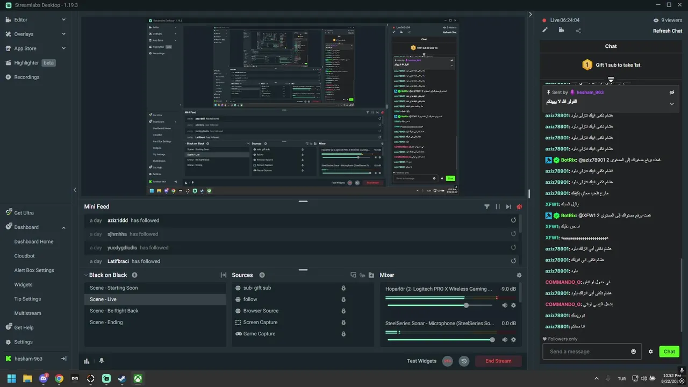Mute the SteelSeries Sonar Microphone

click(504, 340)
